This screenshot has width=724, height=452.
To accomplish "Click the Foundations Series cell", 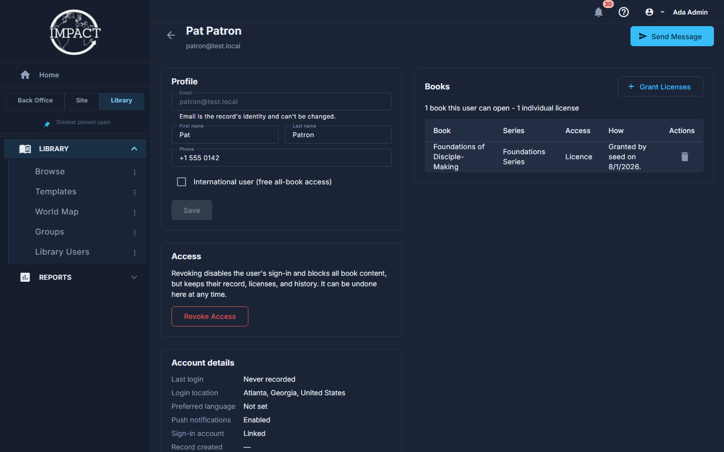I will (524, 157).
